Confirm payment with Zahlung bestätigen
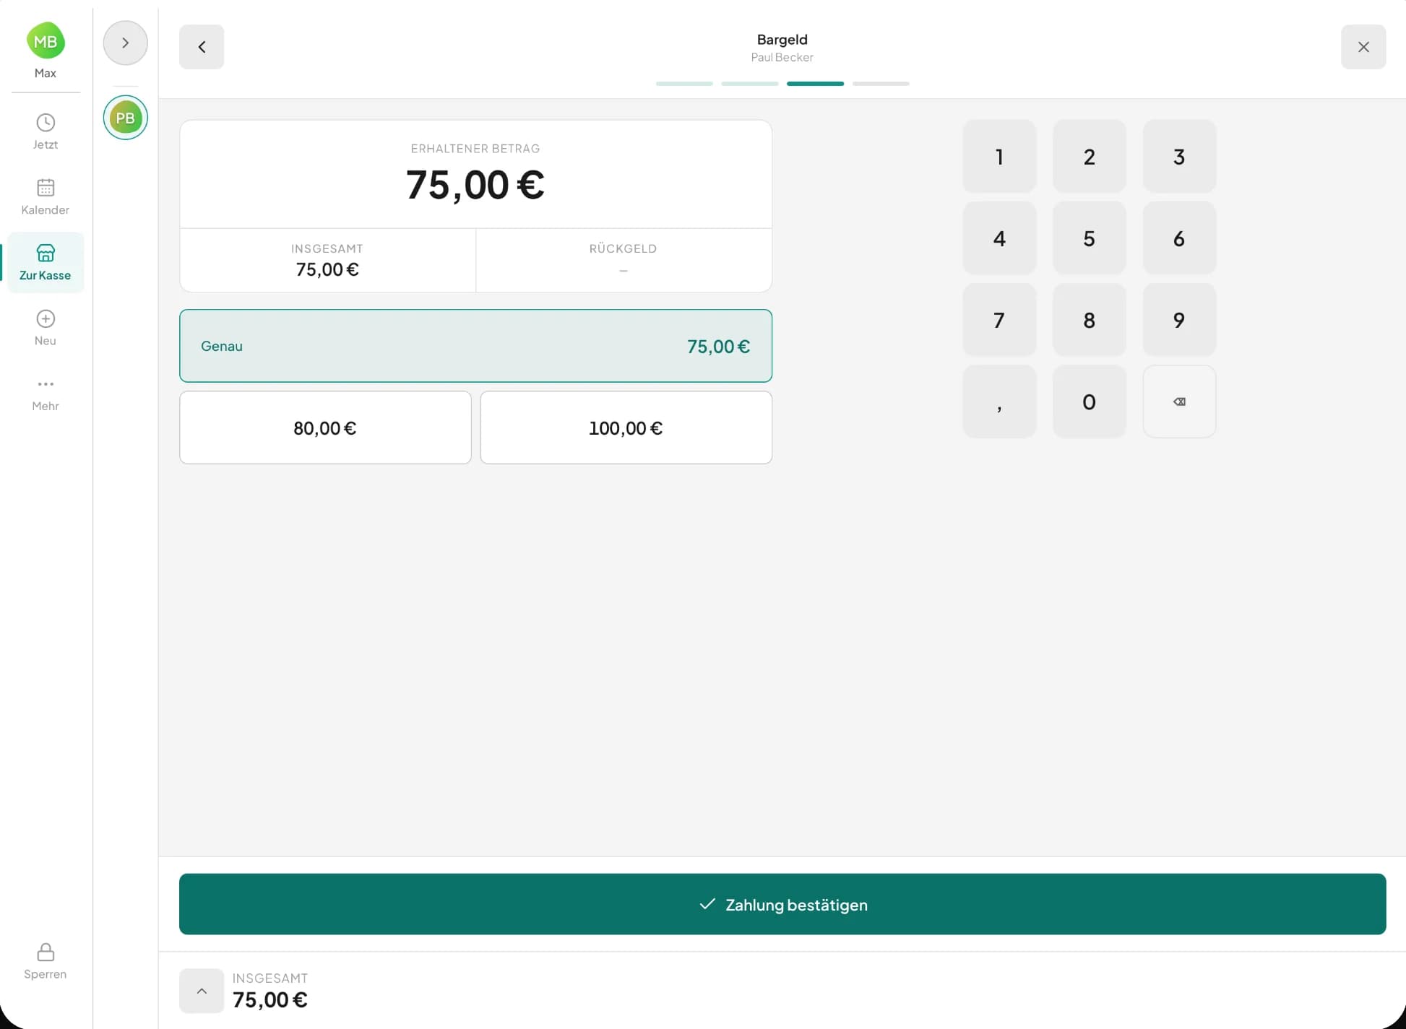Image resolution: width=1406 pixels, height=1029 pixels. [782, 904]
